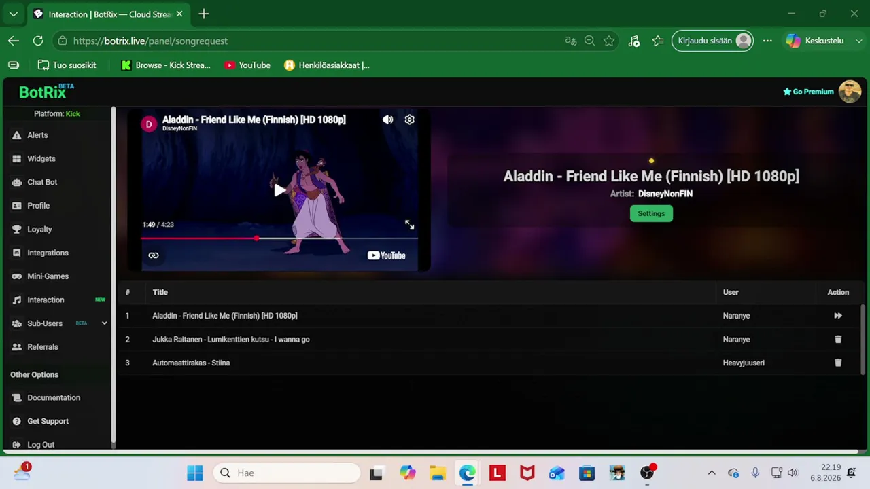
Task: Open the Documentation link
Action: 53,397
